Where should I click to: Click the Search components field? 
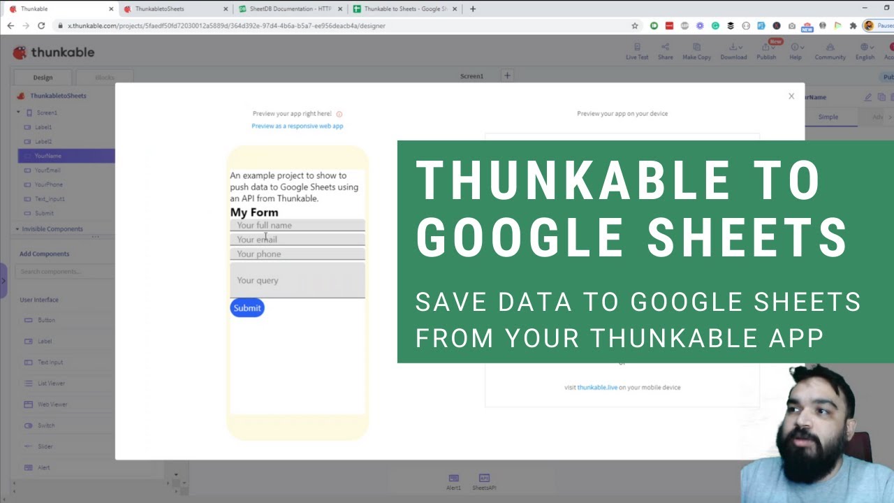66,272
